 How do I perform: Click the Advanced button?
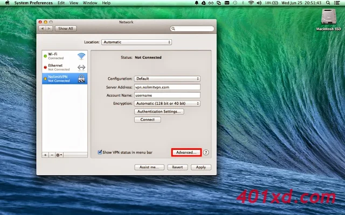pyautogui.click(x=186, y=152)
